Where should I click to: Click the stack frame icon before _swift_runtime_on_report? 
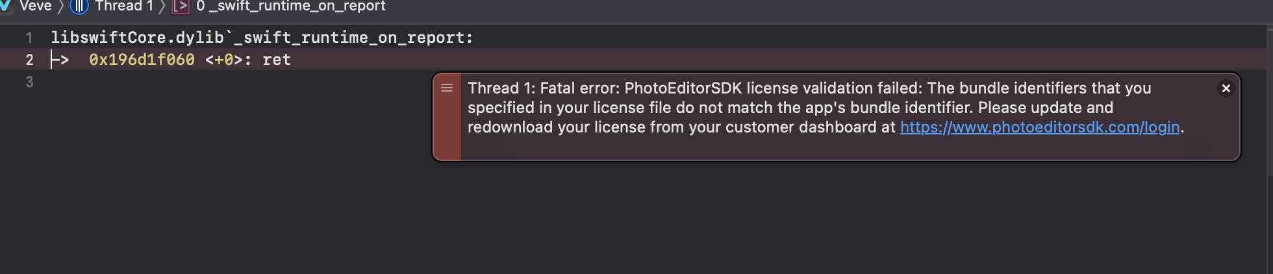click(180, 7)
